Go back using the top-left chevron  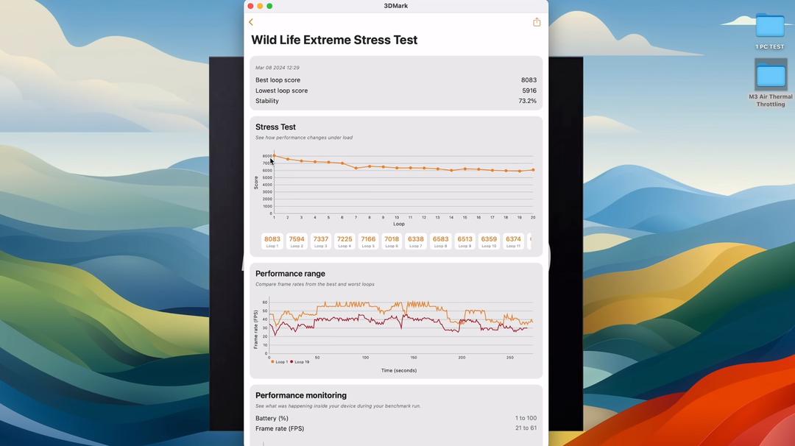pyautogui.click(x=251, y=22)
